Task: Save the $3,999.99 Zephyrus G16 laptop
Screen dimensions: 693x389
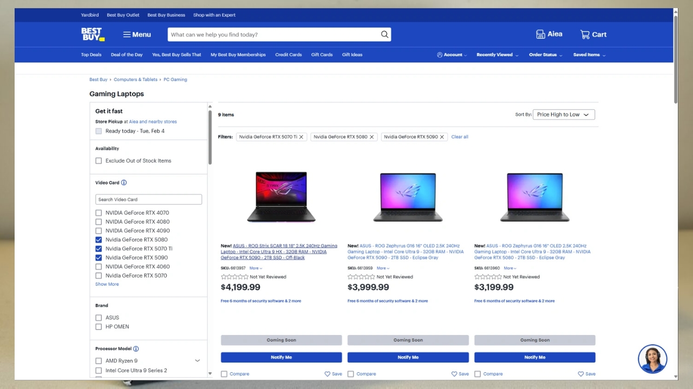Action: 460,374
